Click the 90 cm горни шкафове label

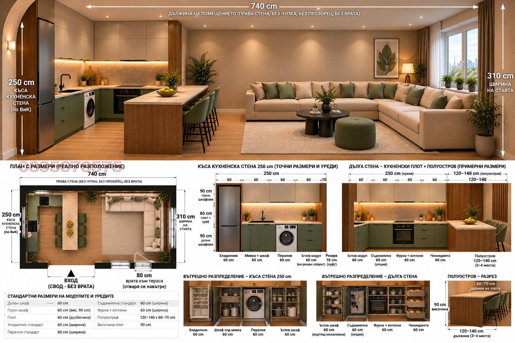pyautogui.click(x=206, y=195)
